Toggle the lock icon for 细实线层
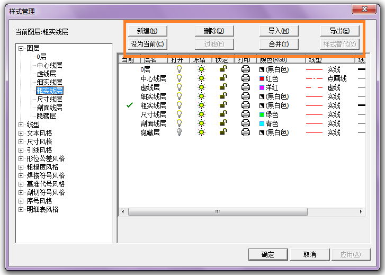The height and width of the screenshot is (275, 385). coord(223,96)
